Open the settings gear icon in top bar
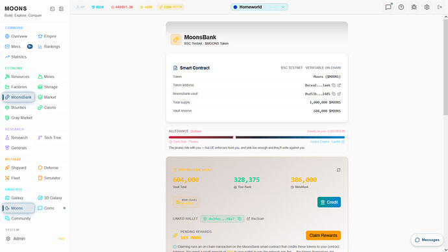 (427, 7)
